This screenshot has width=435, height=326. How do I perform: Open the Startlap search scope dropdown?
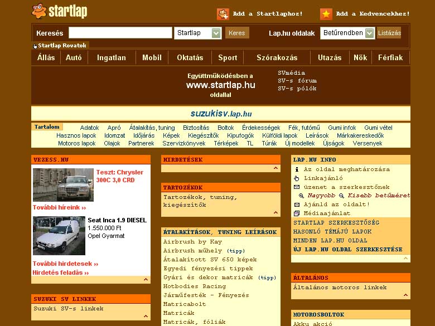216,33
